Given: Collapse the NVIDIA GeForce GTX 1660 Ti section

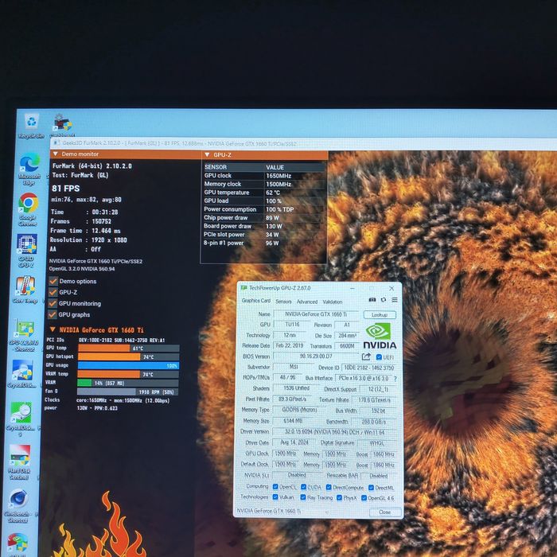Looking at the screenshot, I should [53, 329].
